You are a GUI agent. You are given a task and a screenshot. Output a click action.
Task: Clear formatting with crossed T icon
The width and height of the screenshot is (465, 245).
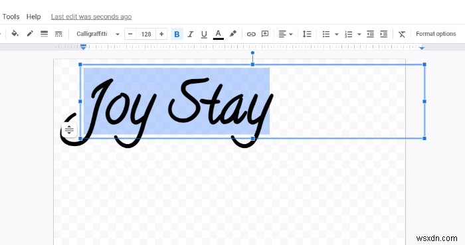coord(402,34)
